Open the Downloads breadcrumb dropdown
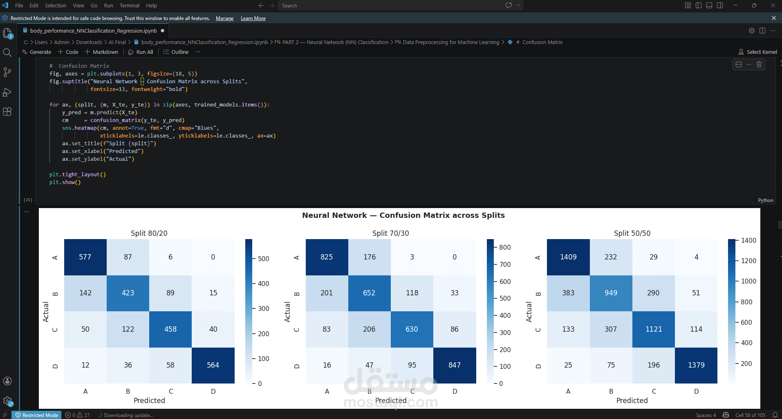This screenshot has height=419, width=782. (x=89, y=42)
